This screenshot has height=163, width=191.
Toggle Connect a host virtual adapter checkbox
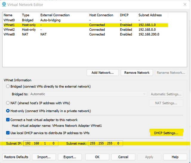click(x=8, y=120)
